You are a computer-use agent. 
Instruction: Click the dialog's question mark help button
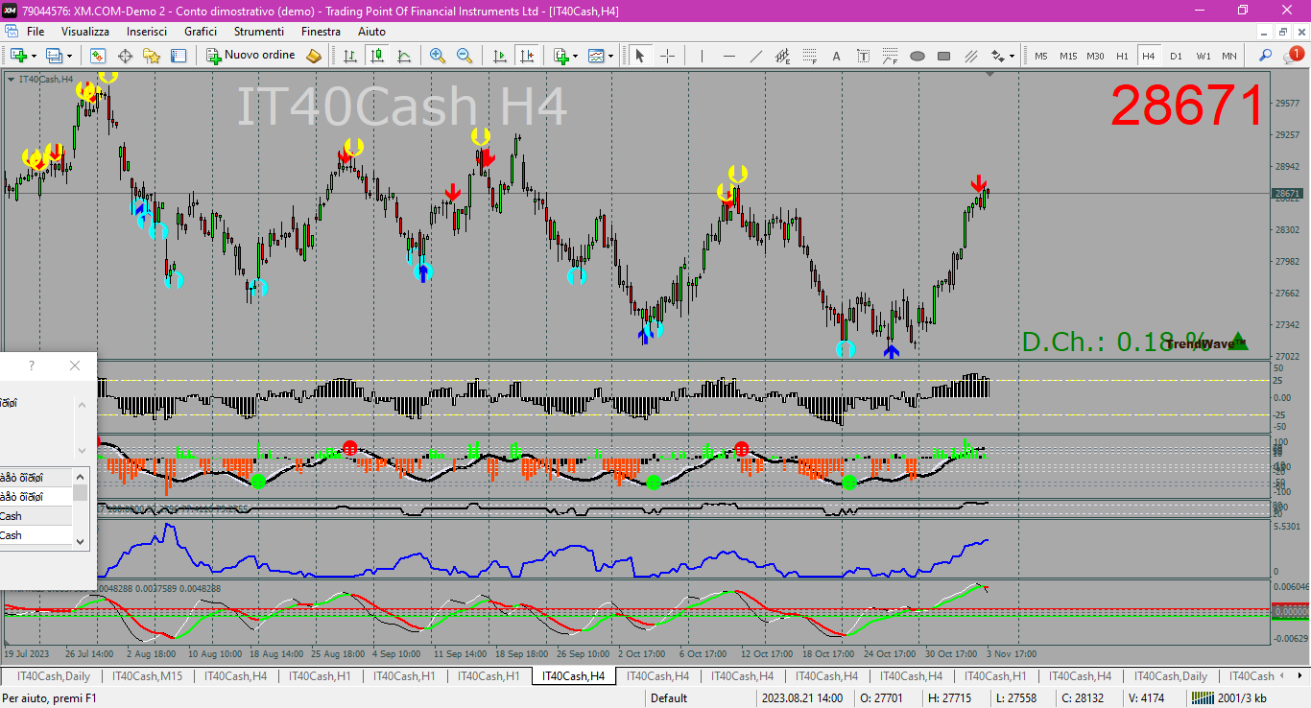click(x=32, y=366)
